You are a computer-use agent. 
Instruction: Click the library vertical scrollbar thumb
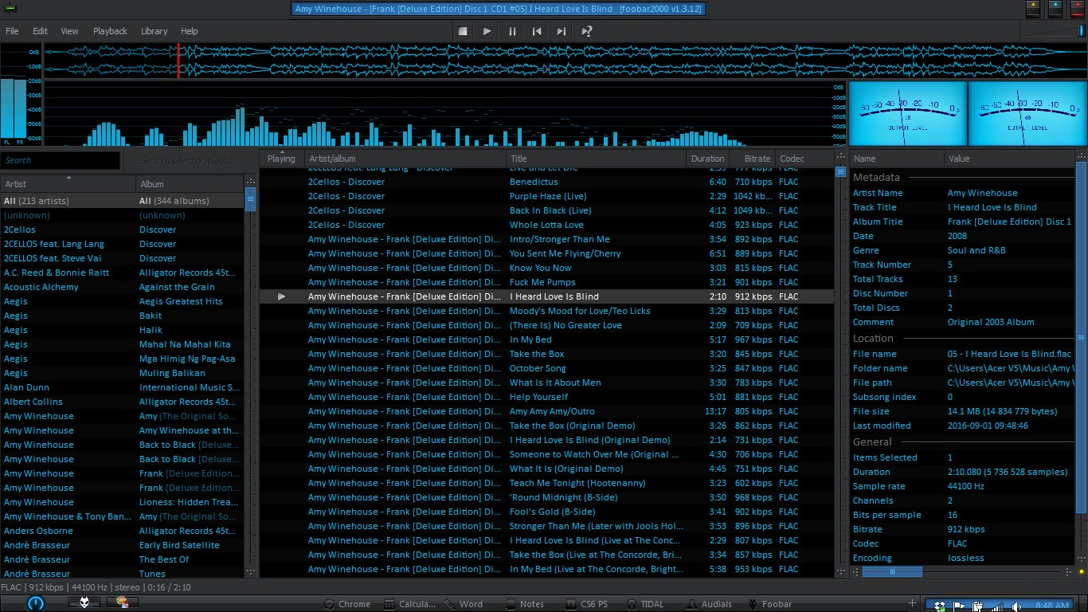coord(250,199)
